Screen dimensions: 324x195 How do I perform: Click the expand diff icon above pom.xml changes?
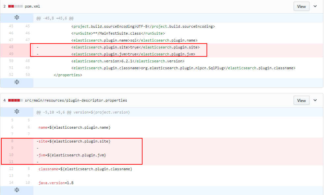(16, 18)
